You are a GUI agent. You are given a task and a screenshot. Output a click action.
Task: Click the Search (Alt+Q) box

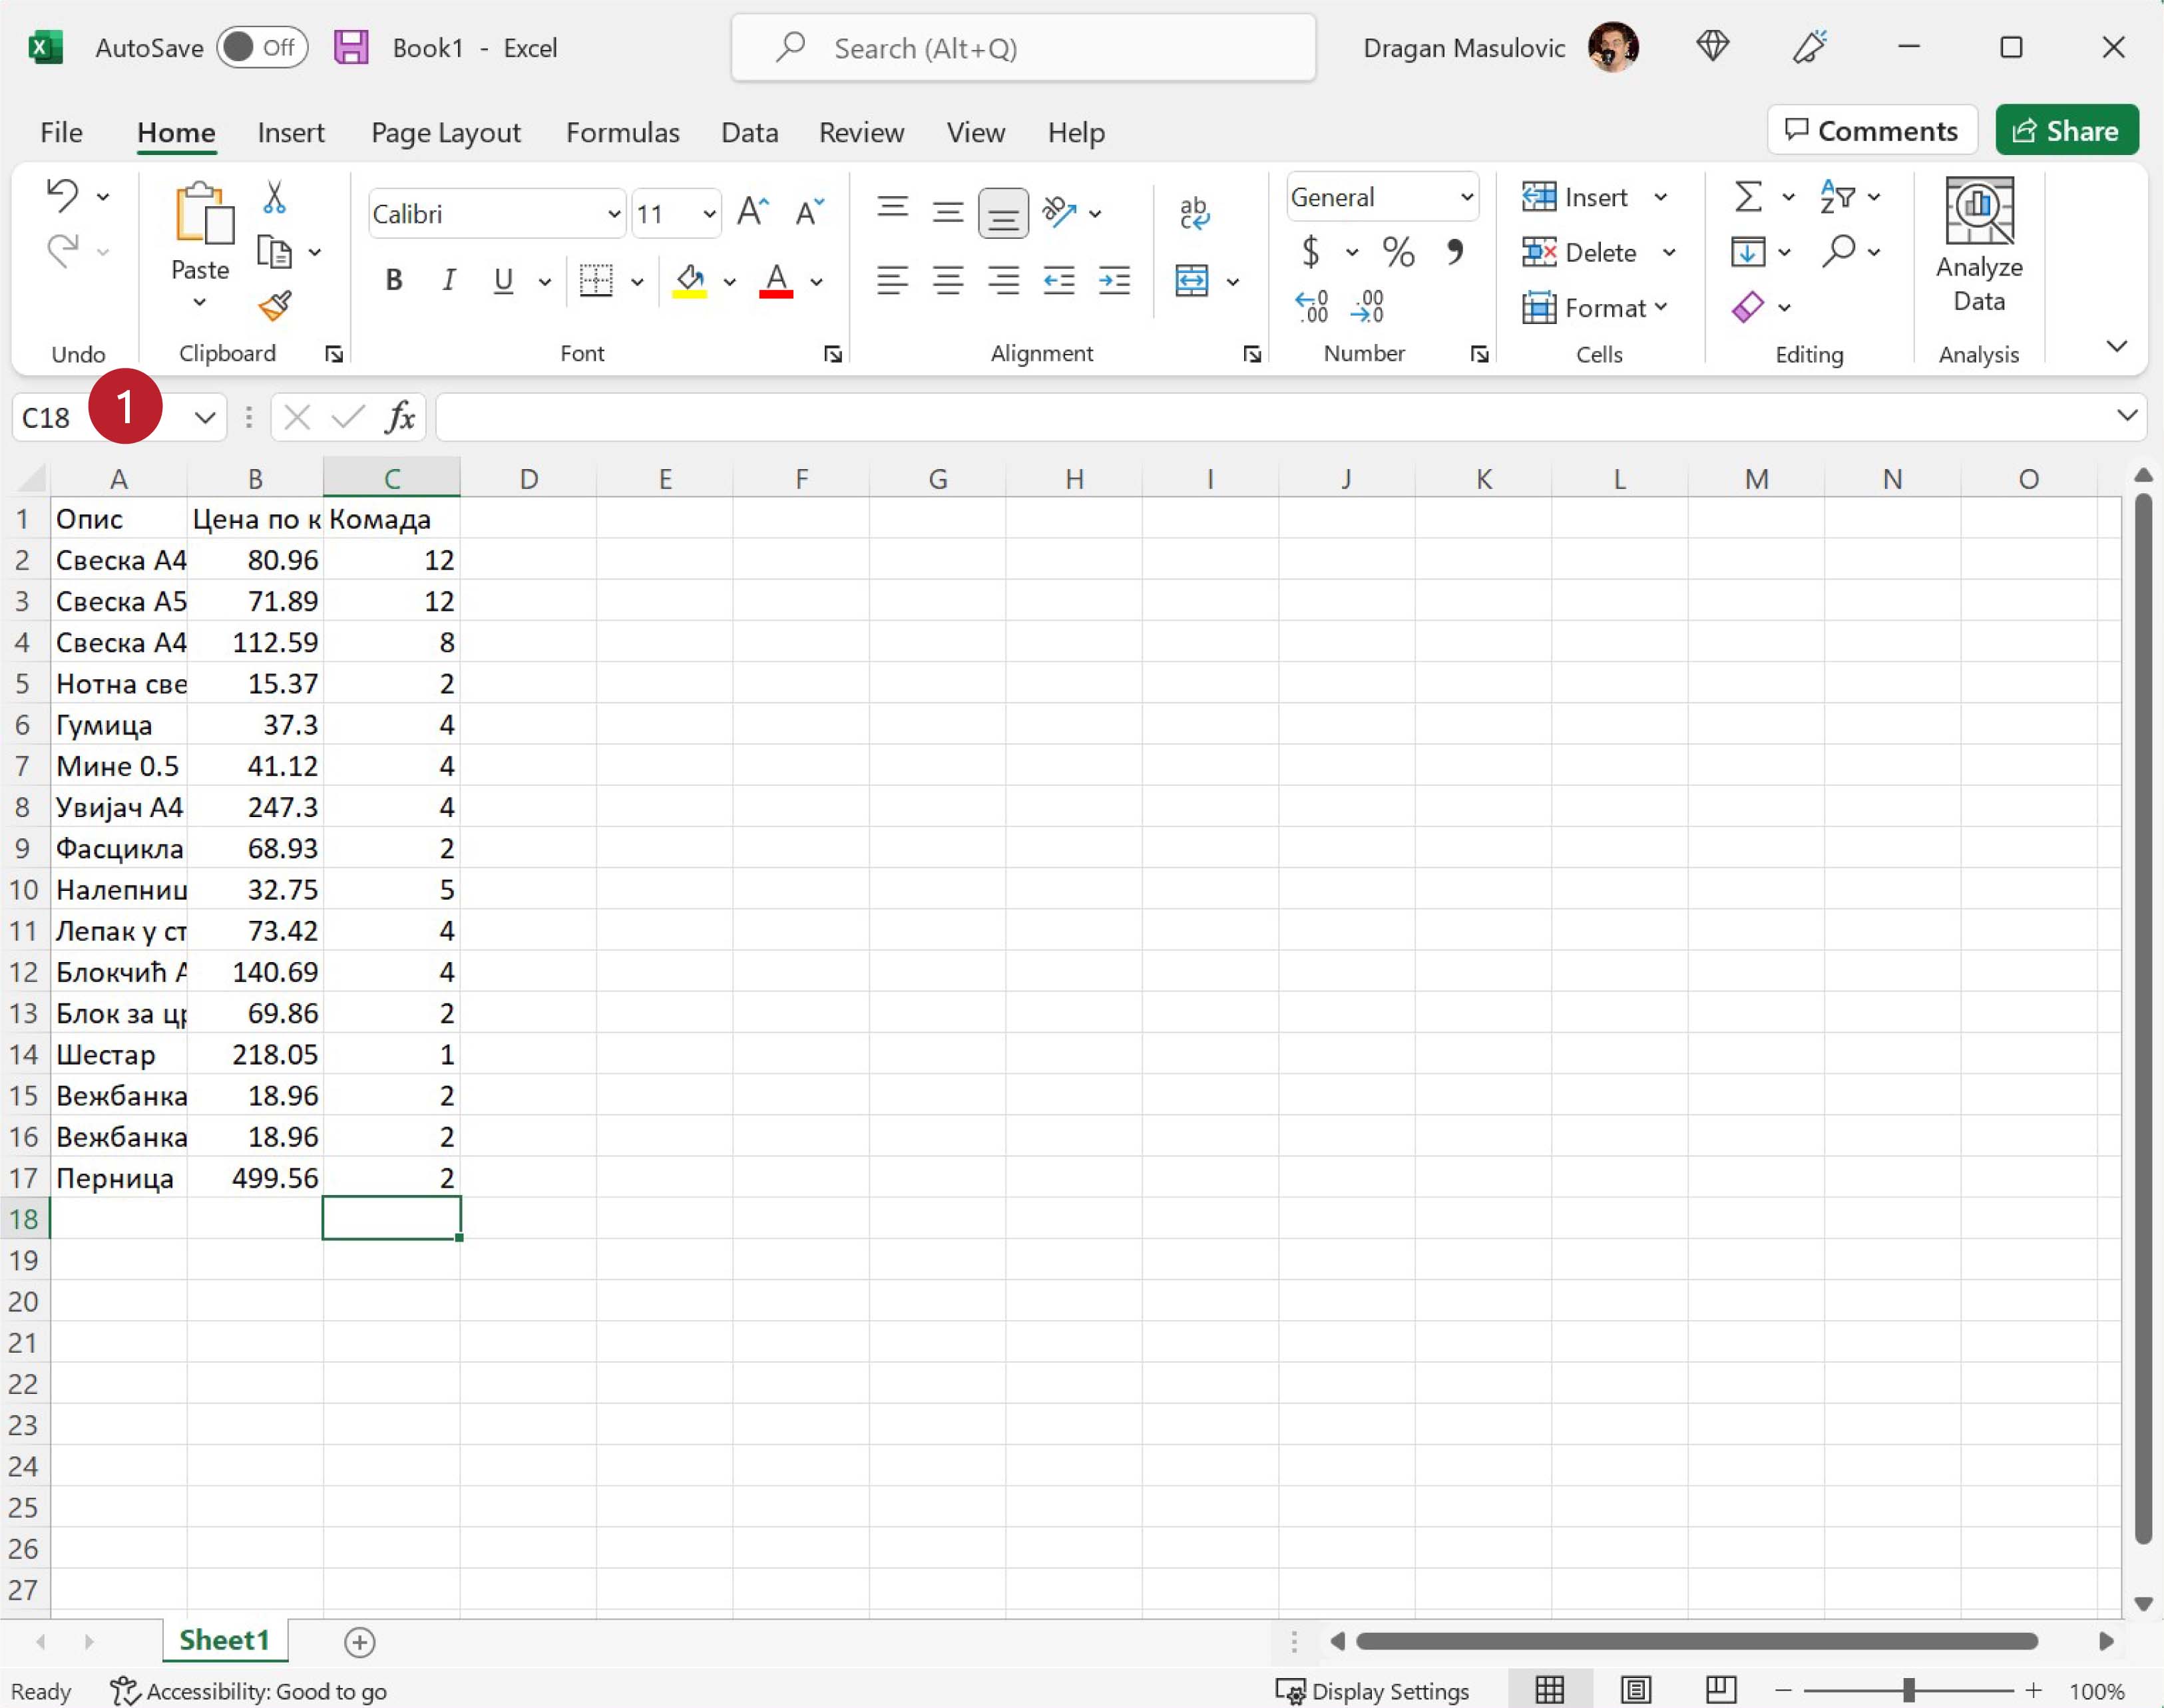(1022, 48)
